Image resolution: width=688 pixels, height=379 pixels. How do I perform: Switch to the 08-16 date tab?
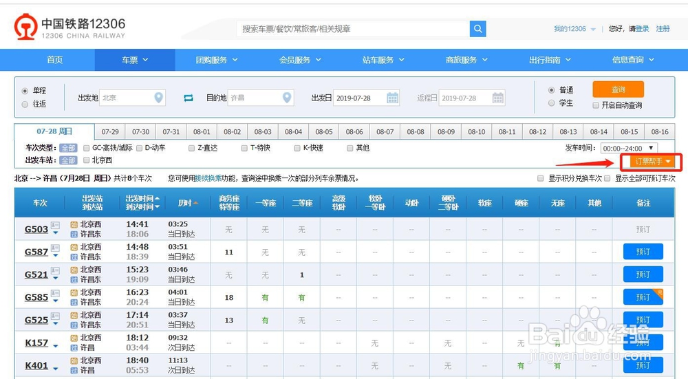(660, 131)
